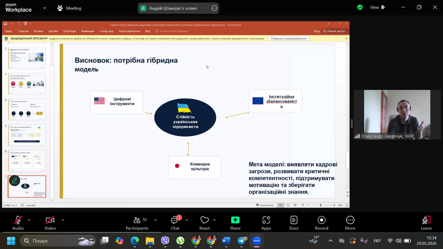The height and width of the screenshot is (249, 443).
Task: Turn on the Video camera
Action: [x=50, y=223]
